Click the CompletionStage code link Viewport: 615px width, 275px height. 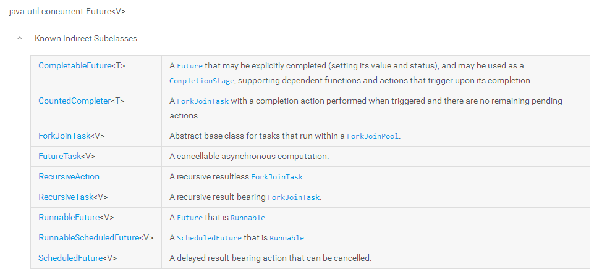click(201, 81)
